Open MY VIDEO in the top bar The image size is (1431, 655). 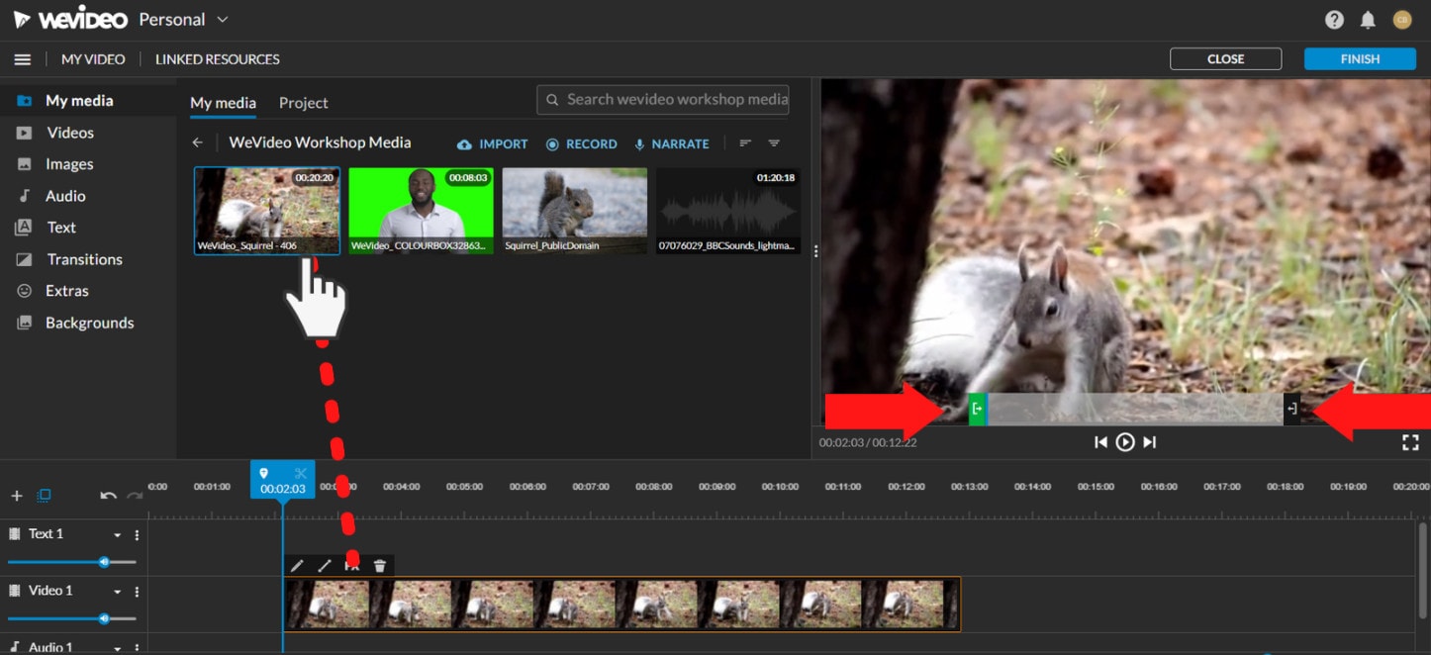93,59
